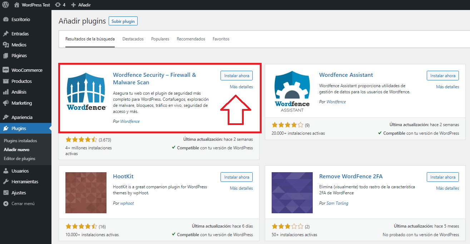Open Escritorio dashboard icon
This screenshot has width=470, height=244.
click(6, 19)
